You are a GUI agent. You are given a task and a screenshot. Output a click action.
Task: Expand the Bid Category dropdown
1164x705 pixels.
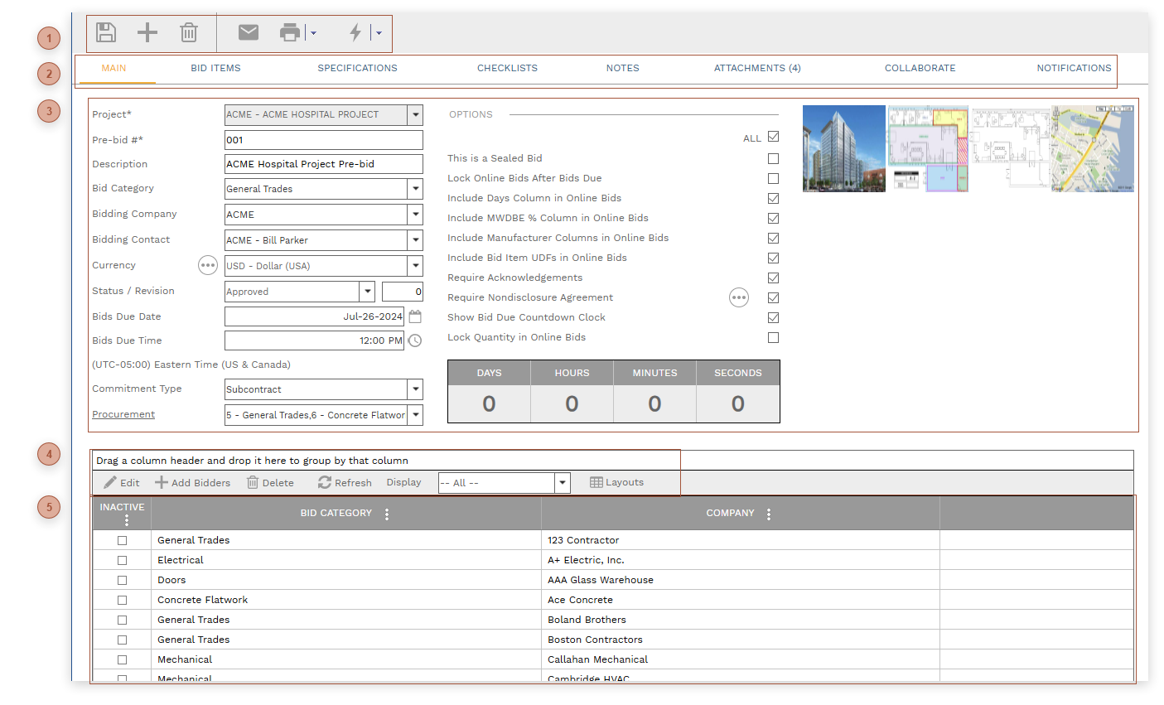pos(415,189)
